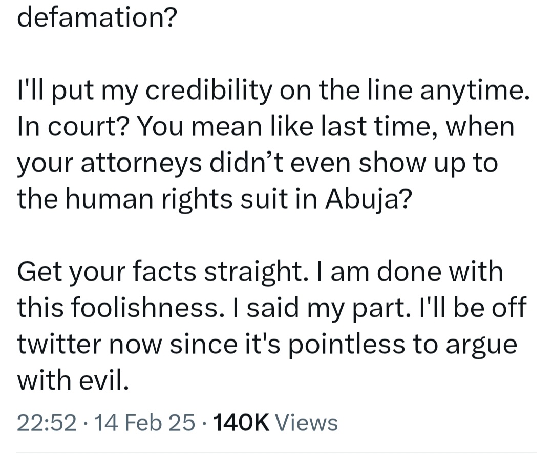Click the line starting "In court? You mean"
This screenshot has height=454, width=553.
[265, 127]
